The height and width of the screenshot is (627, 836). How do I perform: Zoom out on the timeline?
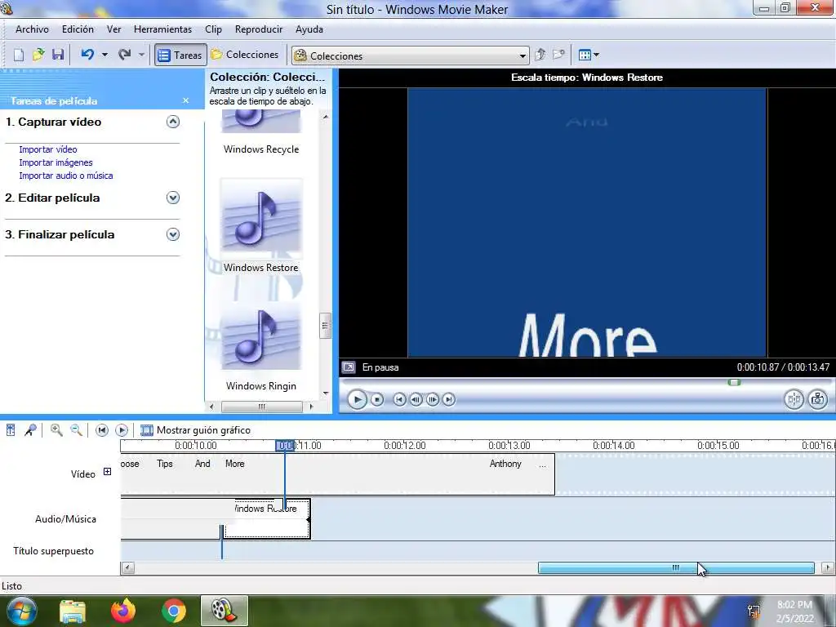[76, 429]
